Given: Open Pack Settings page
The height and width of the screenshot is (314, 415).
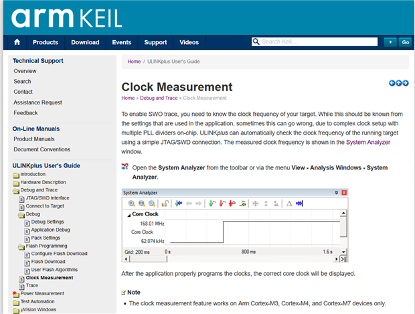Looking at the screenshot, I should 46,238.
